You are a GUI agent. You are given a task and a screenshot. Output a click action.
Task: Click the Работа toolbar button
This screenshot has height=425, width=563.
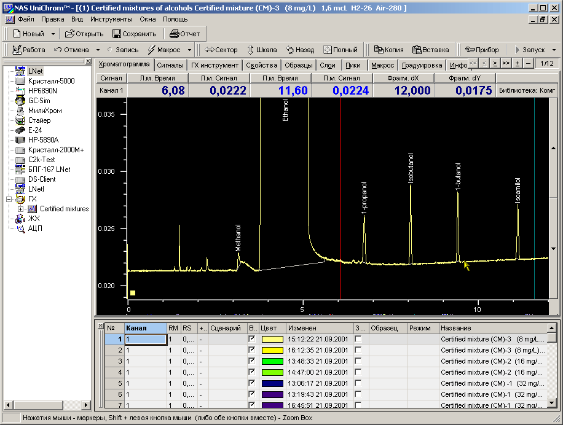[x=29, y=50]
